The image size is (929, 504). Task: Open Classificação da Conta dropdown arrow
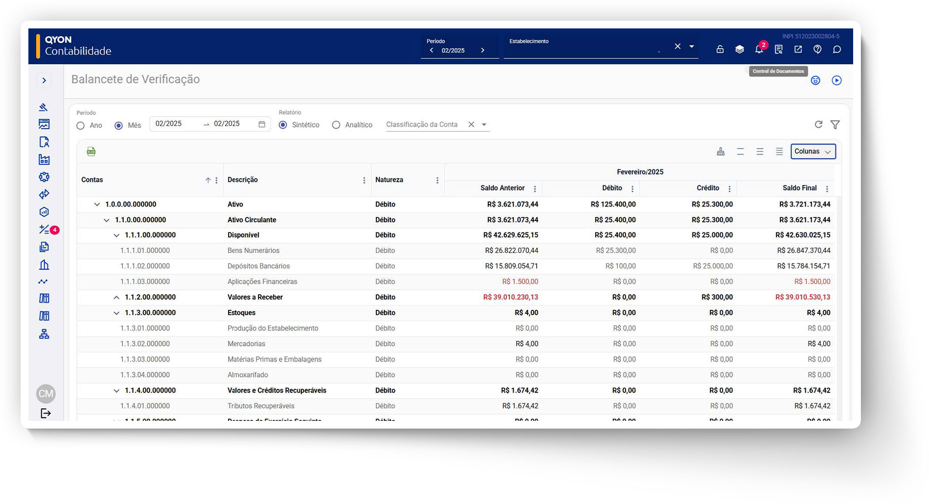(x=484, y=124)
